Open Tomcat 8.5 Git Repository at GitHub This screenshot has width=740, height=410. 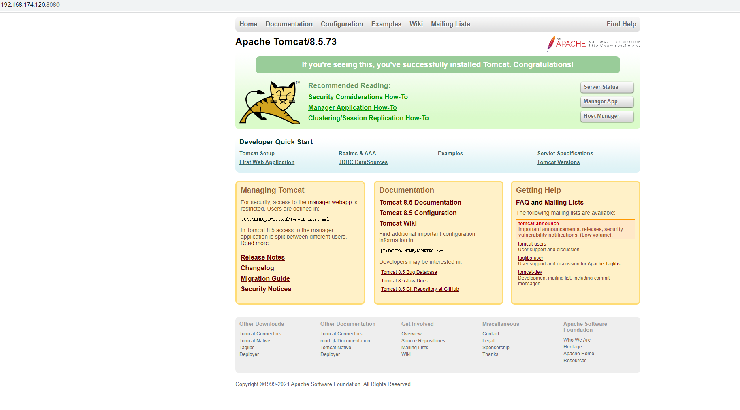420,290
